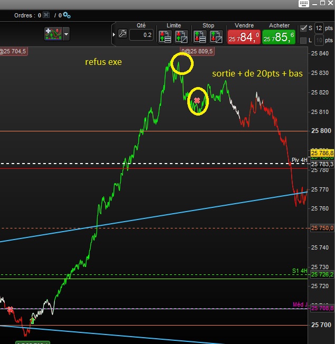Select the 25 830 price axis label

point(320,73)
